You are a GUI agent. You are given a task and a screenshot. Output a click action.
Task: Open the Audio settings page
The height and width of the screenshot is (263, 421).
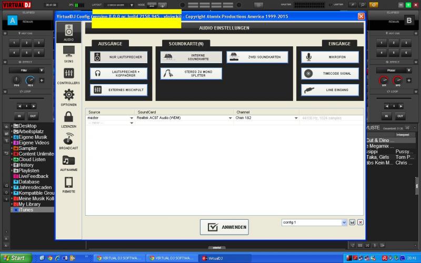pos(69,33)
